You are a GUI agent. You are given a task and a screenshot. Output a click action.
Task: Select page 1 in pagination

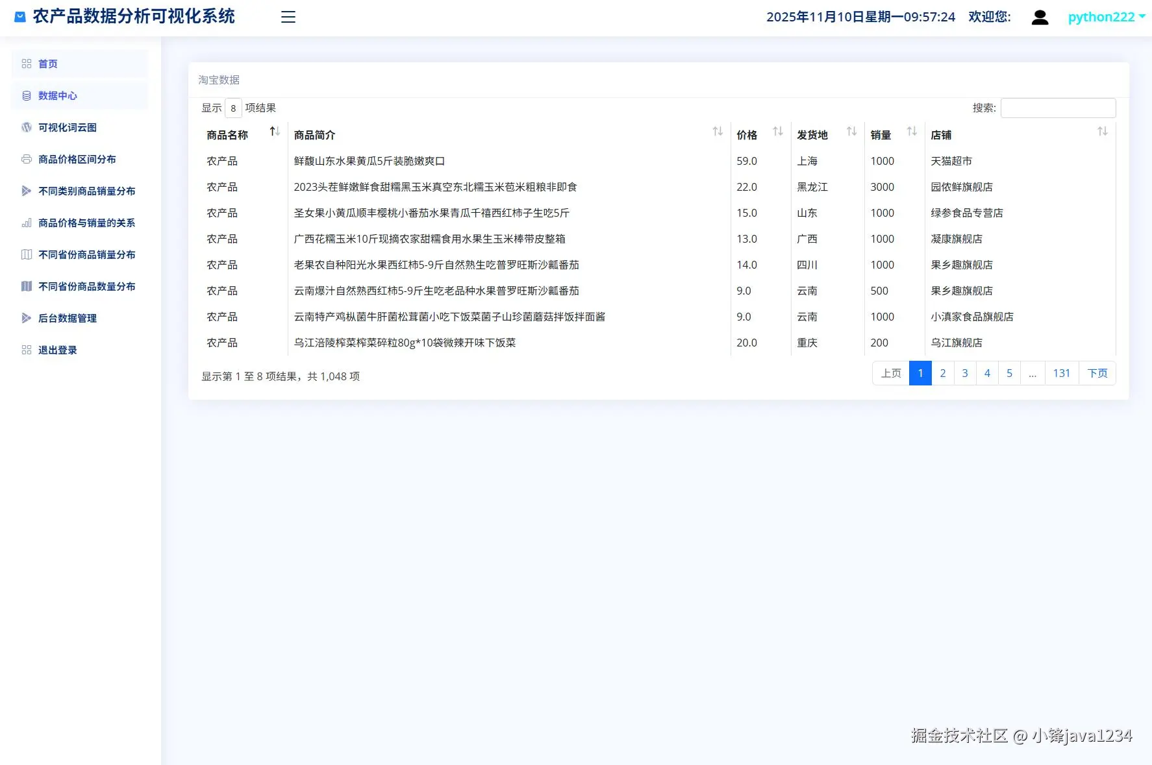pos(920,373)
